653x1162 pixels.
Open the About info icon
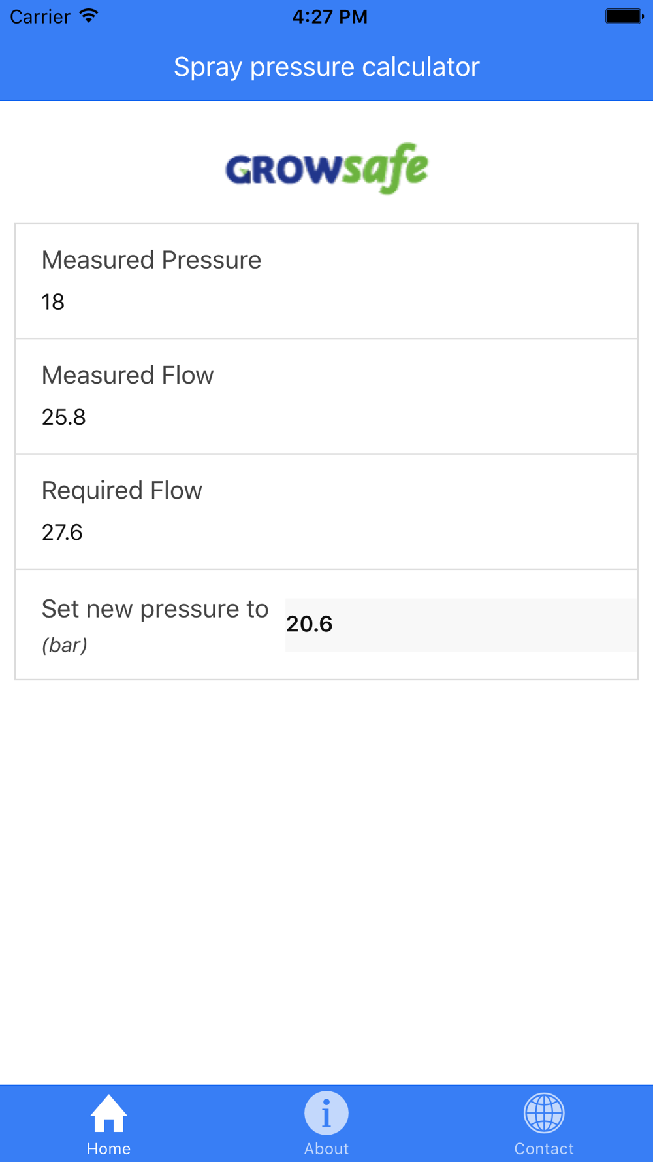click(x=326, y=1113)
